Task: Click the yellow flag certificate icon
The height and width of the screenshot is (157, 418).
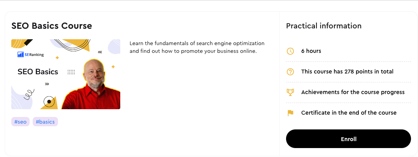Action: pyautogui.click(x=290, y=113)
